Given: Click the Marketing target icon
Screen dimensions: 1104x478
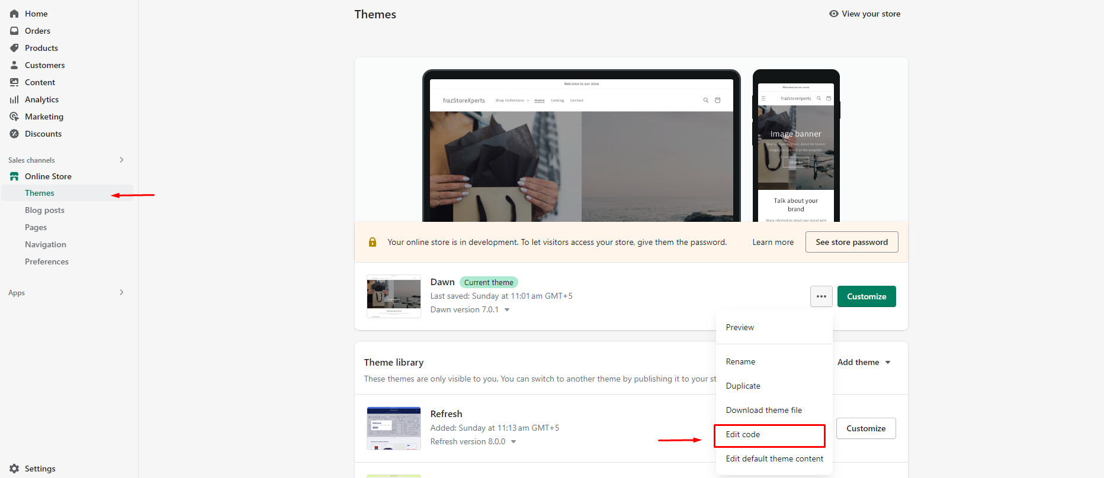Looking at the screenshot, I should pyautogui.click(x=14, y=117).
